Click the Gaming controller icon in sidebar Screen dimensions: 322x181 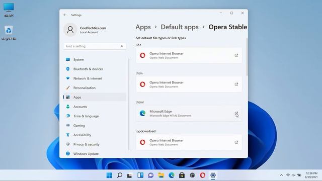[68, 125]
